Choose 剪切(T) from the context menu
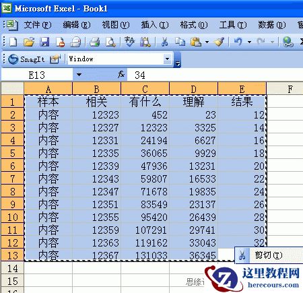 click(x=269, y=255)
